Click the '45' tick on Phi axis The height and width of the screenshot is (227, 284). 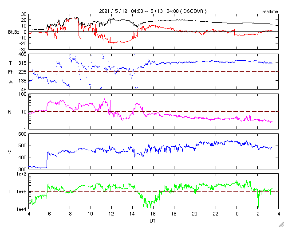[x=24, y=90]
